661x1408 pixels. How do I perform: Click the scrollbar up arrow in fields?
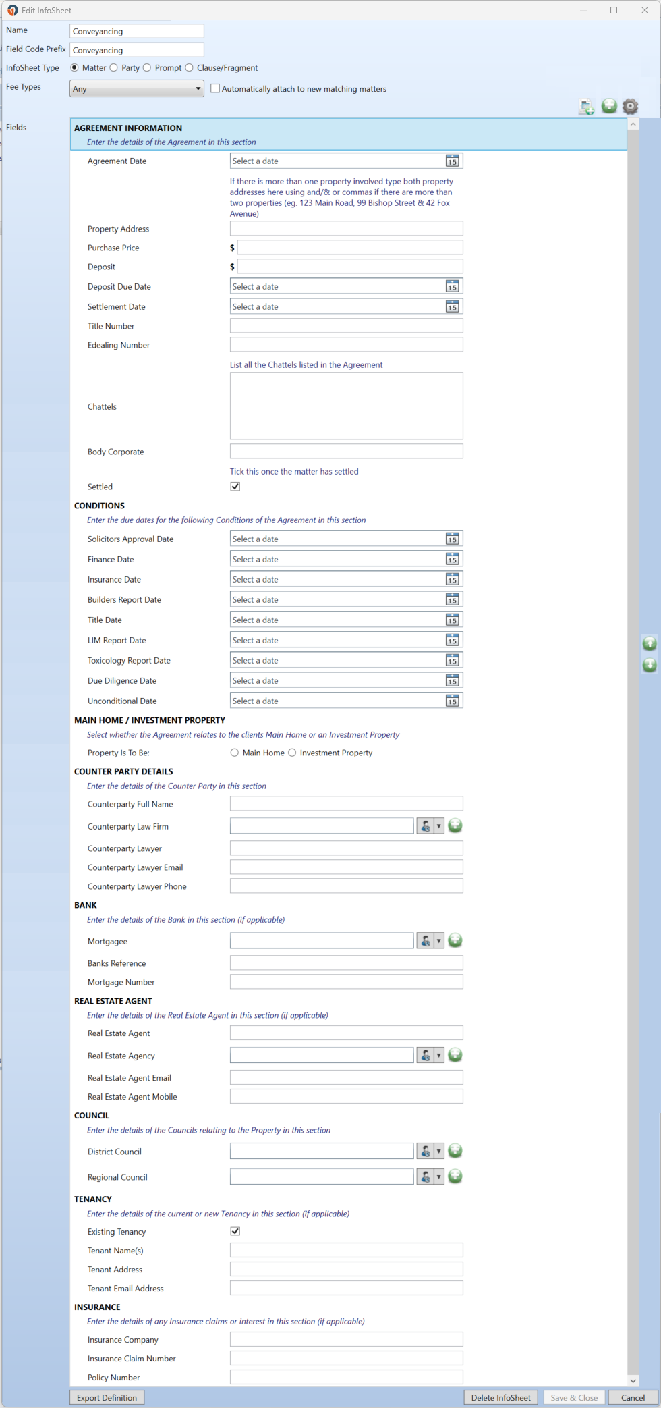[633, 125]
